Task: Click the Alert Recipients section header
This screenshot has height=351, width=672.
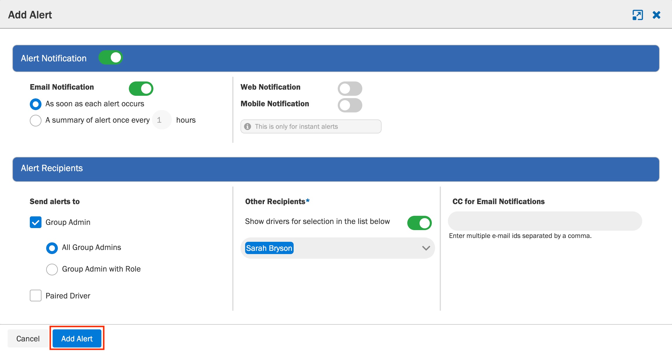Action: click(x=336, y=169)
